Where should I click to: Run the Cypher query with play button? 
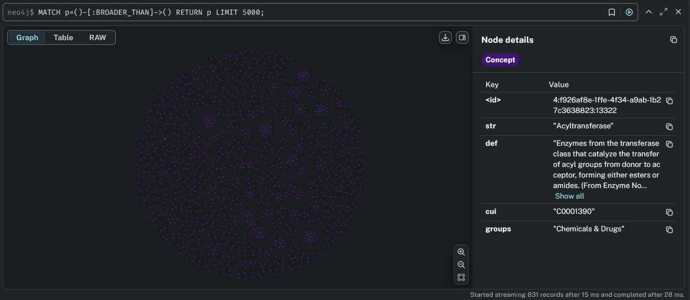tap(629, 12)
